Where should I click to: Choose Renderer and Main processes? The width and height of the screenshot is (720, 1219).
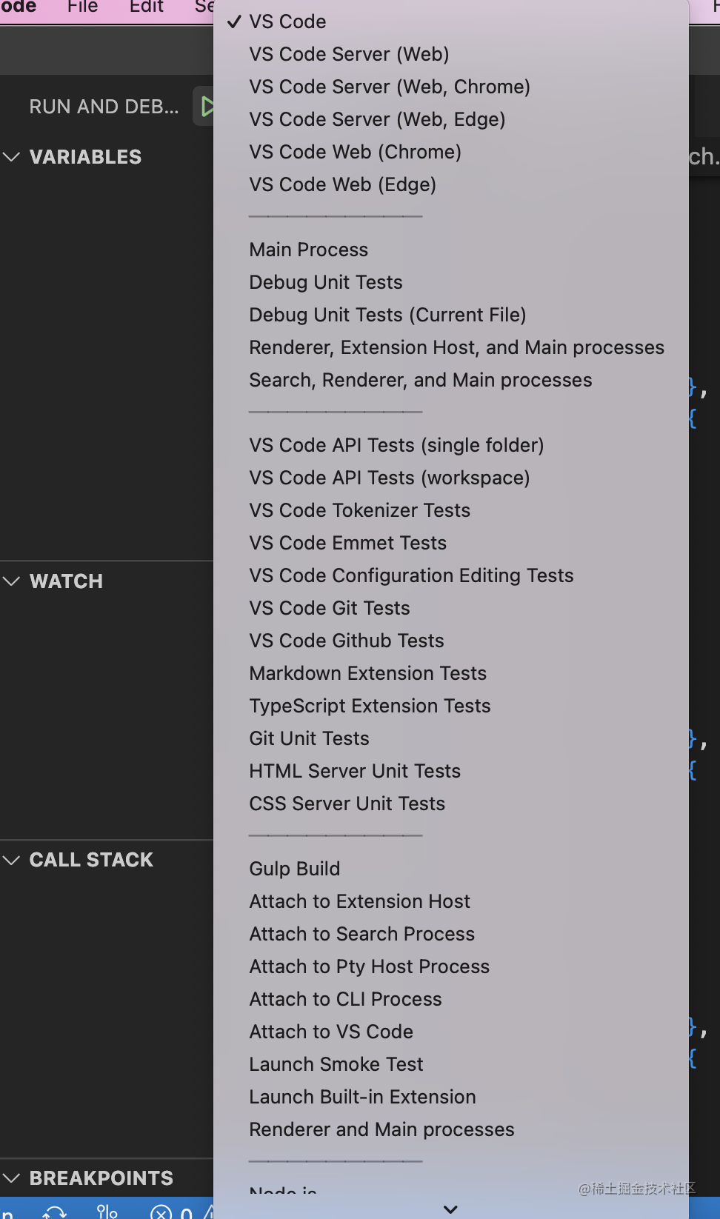pyautogui.click(x=450, y=1129)
